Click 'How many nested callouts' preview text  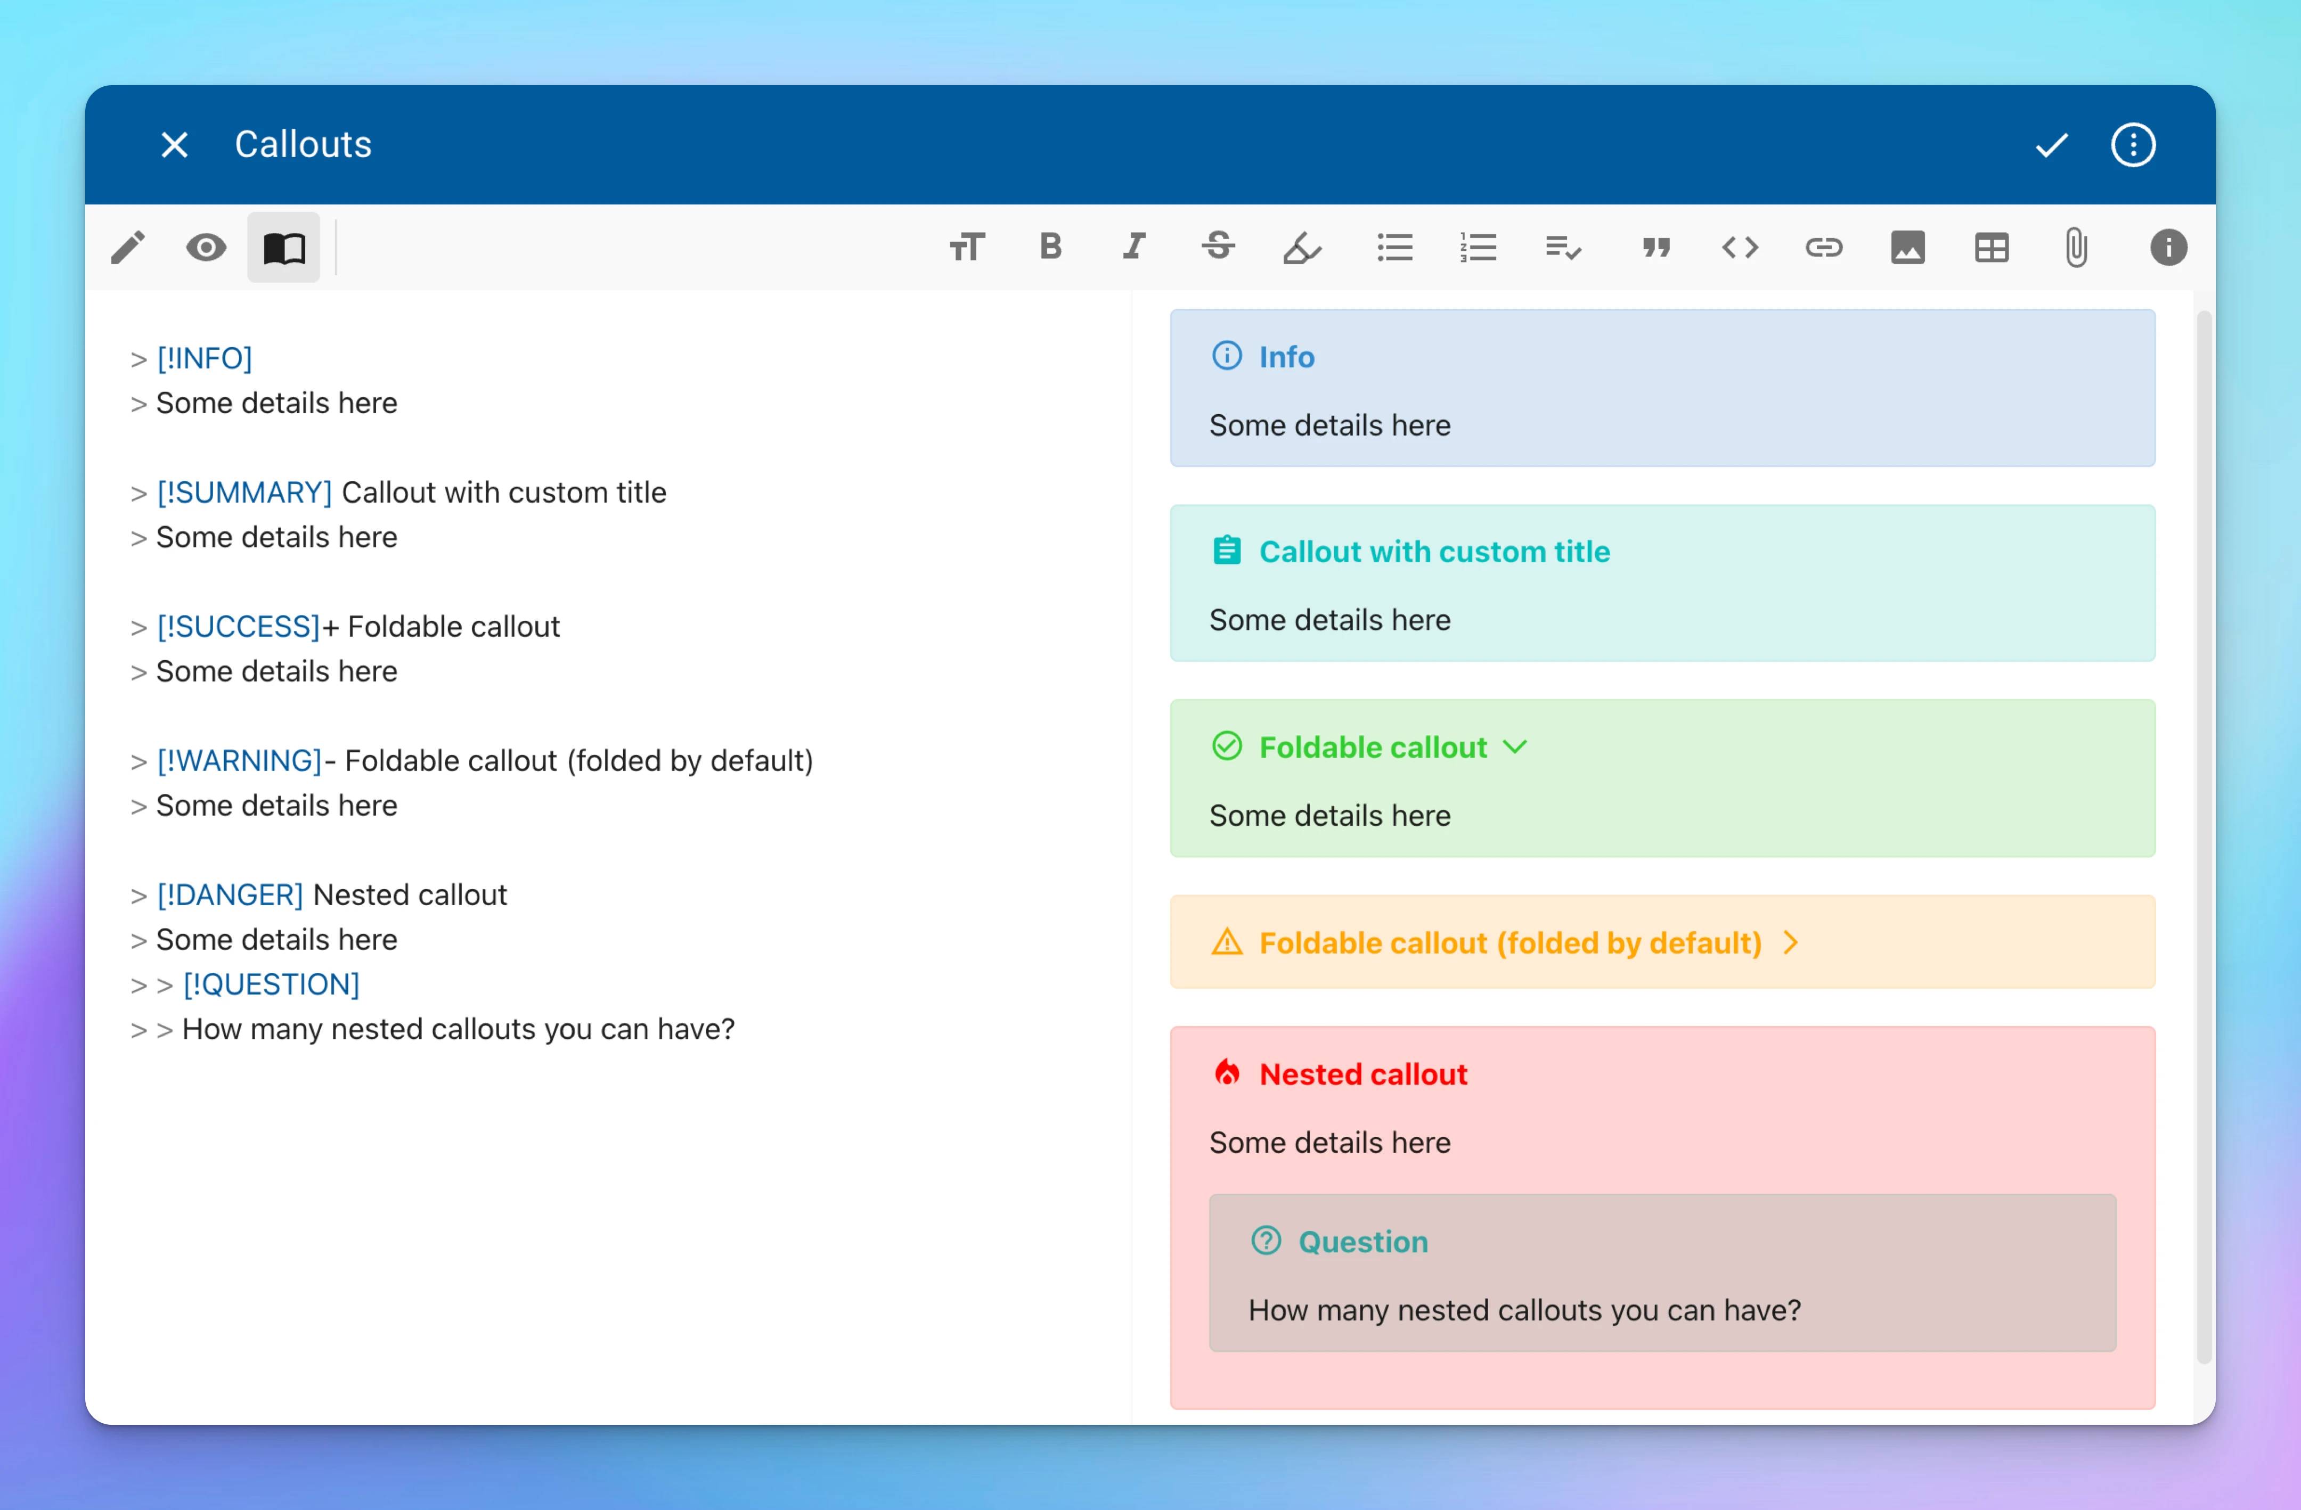pos(1524,1311)
